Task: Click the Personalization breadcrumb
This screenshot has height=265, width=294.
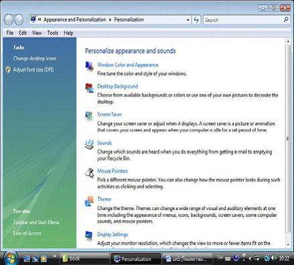Action: pyautogui.click(x=129, y=19)
